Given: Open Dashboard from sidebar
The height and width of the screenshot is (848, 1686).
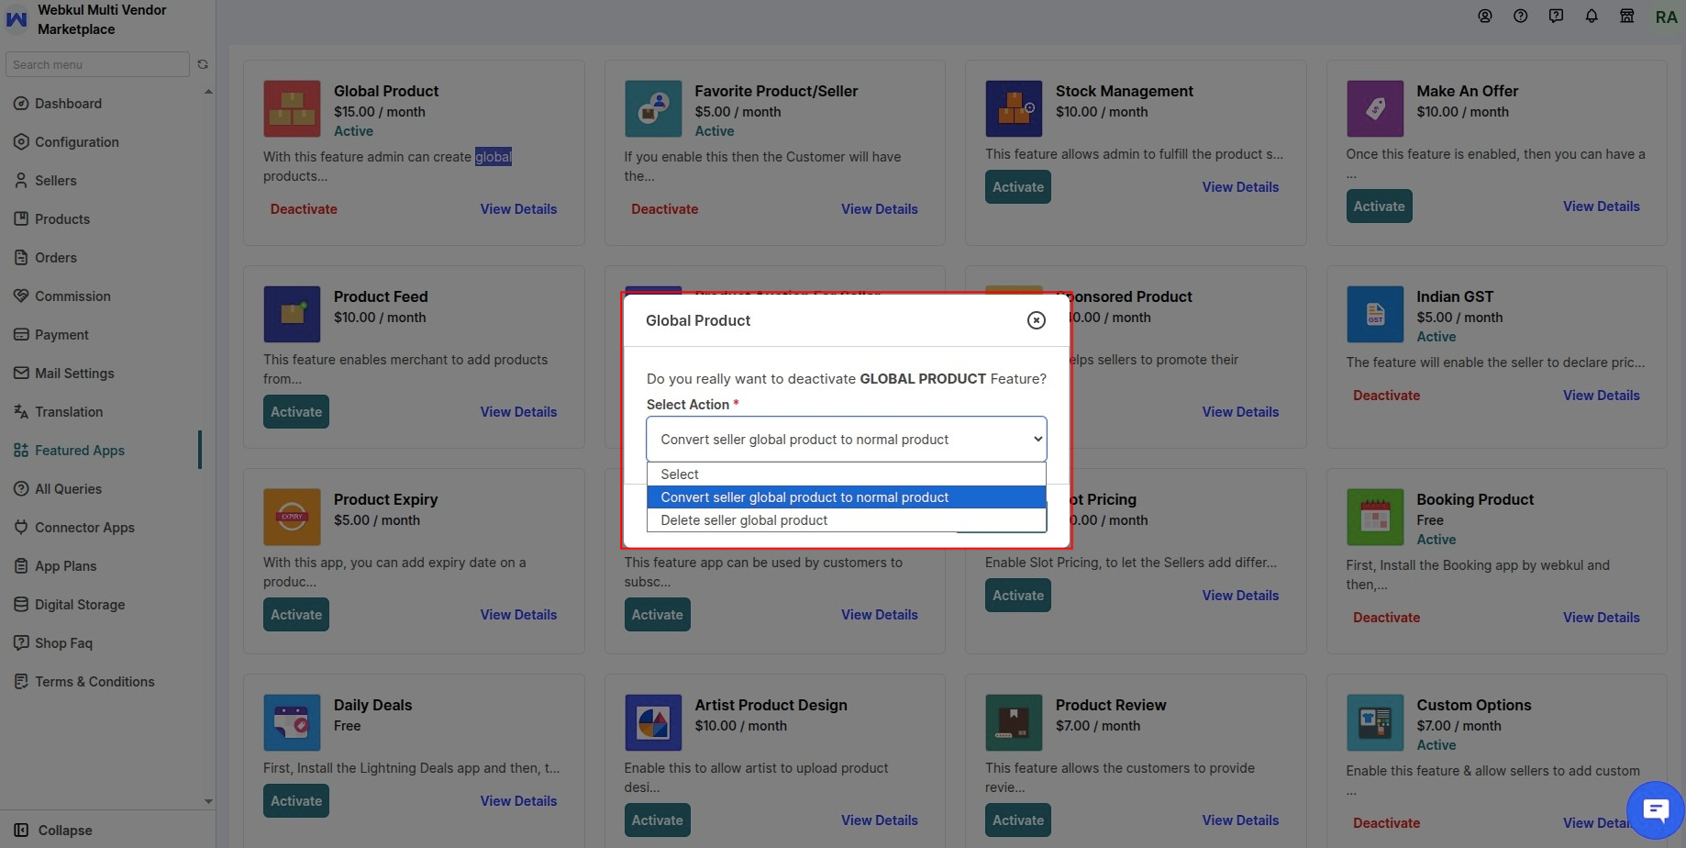Looking at the screenshot, I should click(68, 104).
